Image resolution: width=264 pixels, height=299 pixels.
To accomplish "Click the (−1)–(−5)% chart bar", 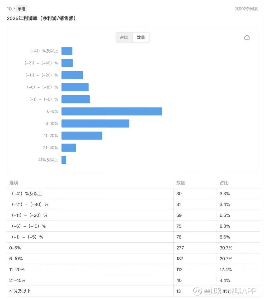I will pos(76,99).
